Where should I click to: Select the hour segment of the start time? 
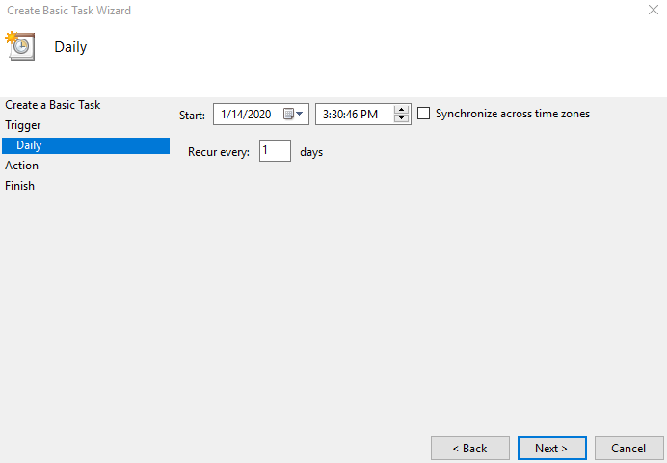pos(326,115)
